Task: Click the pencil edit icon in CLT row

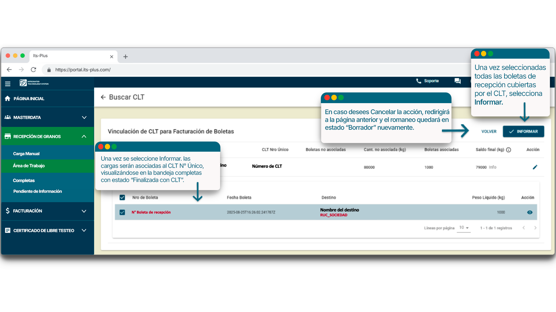Action: click(535, 167)
